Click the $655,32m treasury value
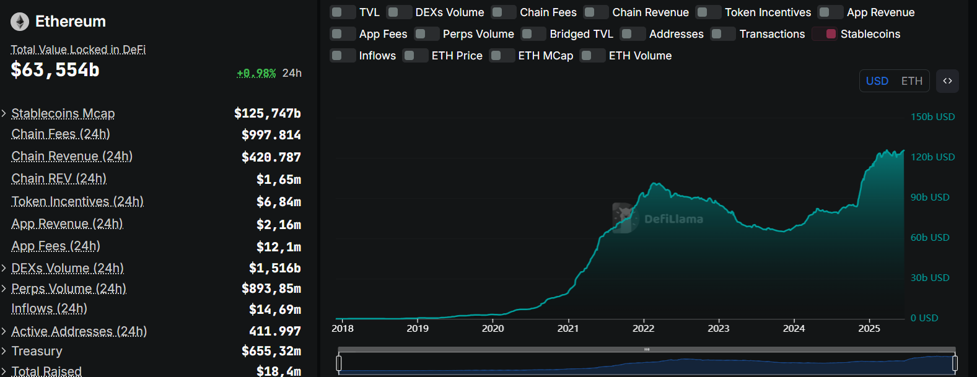This screenshot has width=977, height=377. click(x=271, y=351)
